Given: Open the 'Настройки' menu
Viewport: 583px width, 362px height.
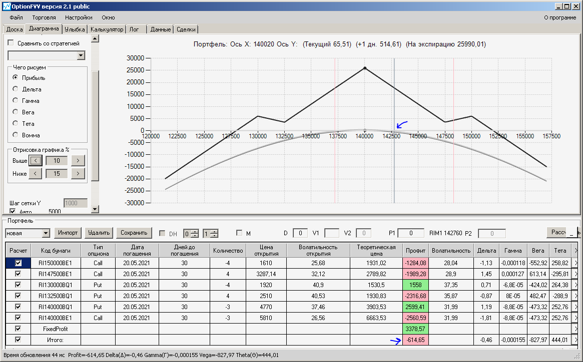Looking at the screenshot, I should pos(79,17).
